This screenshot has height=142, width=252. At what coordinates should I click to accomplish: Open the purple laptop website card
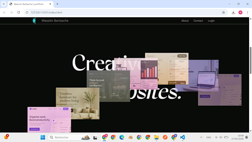[x=197, y=76]
